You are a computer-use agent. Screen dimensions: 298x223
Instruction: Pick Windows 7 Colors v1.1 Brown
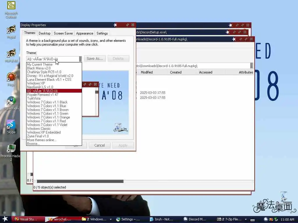click(x=54, y=110)
